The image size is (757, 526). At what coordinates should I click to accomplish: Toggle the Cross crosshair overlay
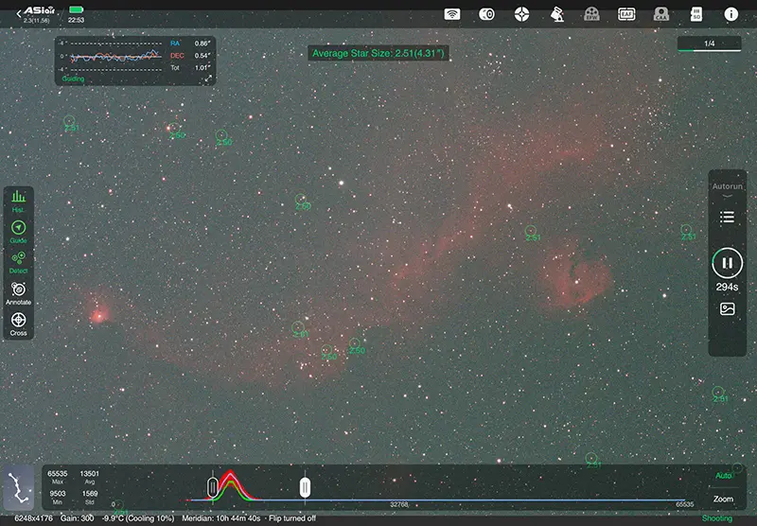tap(18, 324)
